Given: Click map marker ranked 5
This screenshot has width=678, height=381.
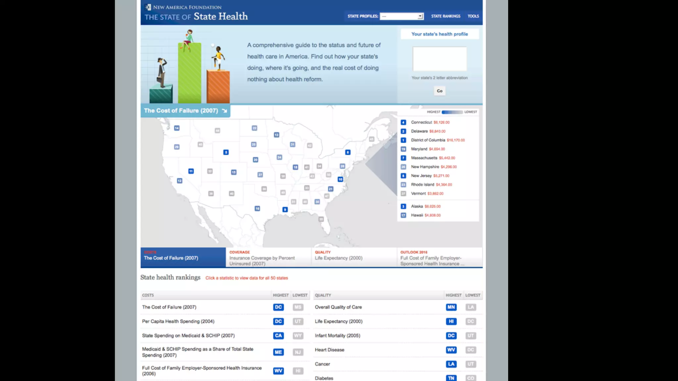Looking at the screenshot, I should click(226, 152).
